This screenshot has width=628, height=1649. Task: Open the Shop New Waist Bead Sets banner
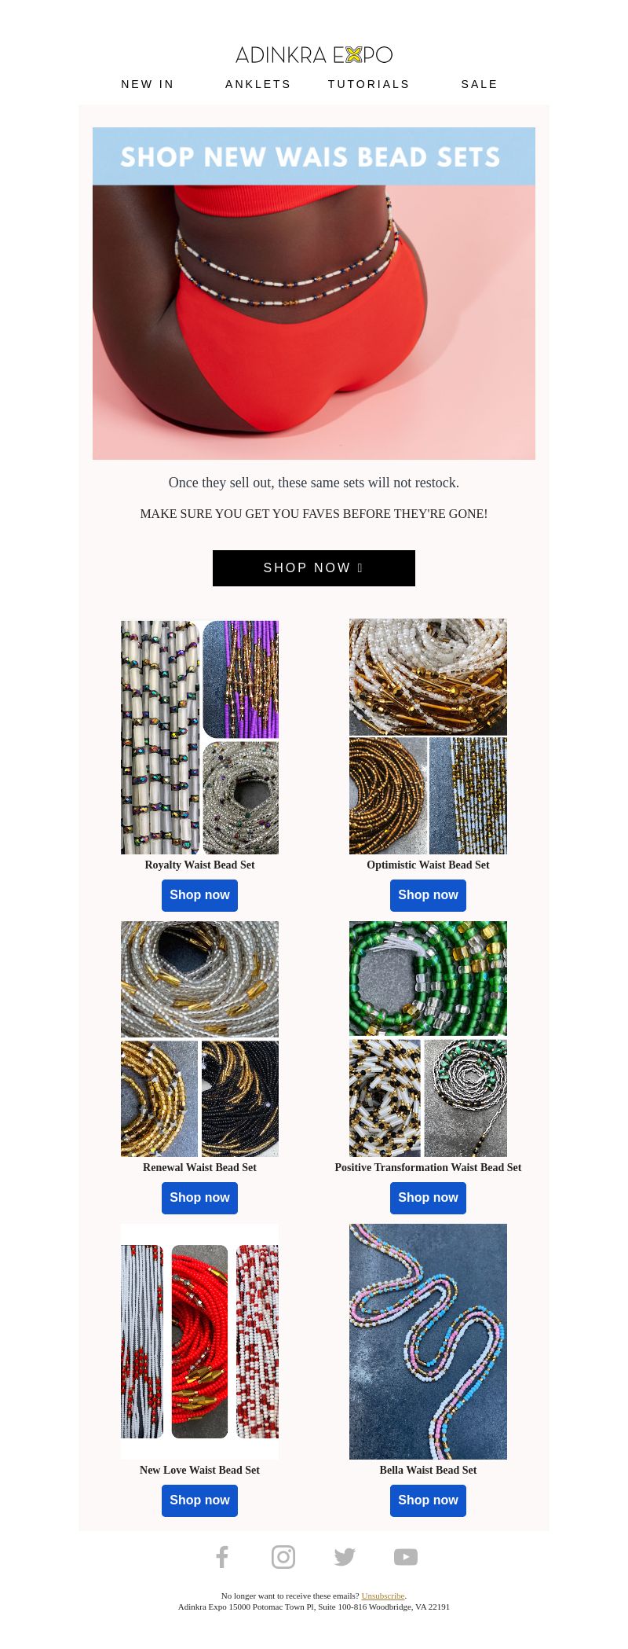tap(314, 293)
